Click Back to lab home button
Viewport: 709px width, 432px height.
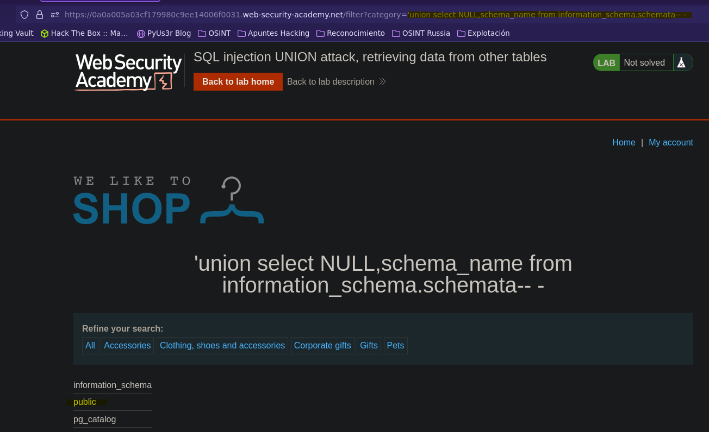(x=238, y=81)
